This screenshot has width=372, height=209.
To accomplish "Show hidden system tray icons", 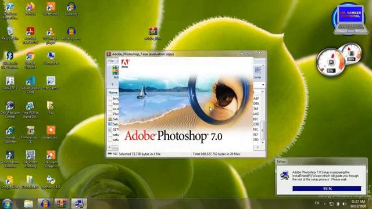I will click(x=325, y=204).
